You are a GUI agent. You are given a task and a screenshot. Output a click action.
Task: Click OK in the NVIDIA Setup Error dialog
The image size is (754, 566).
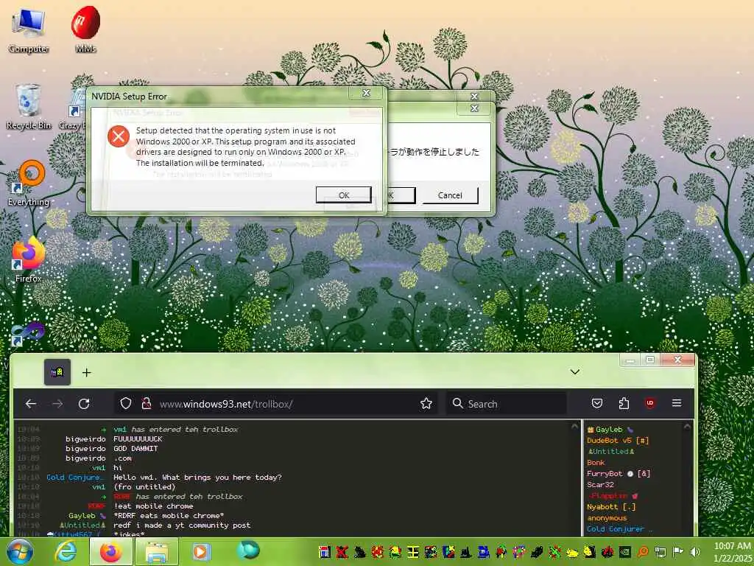tap(343, 195)
